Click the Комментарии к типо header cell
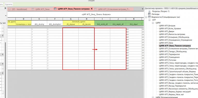Viewport: 198px width, 98px height. pos(23,24)
